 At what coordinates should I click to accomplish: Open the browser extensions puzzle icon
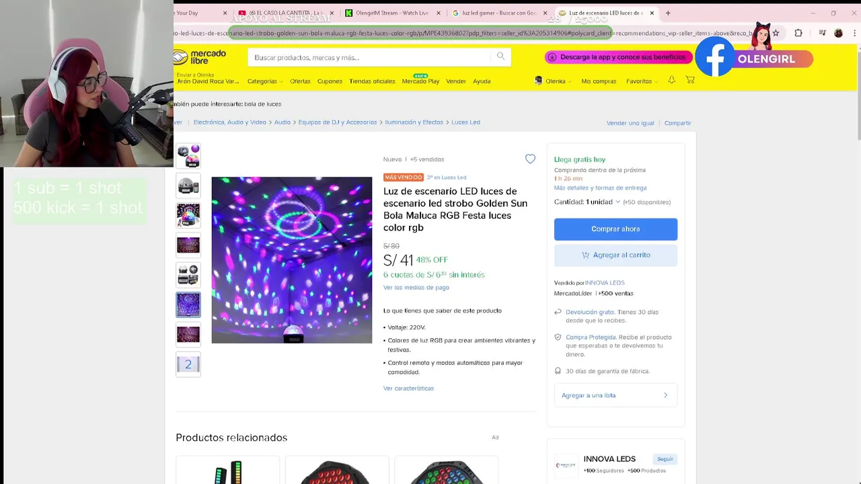coord(798,33)
